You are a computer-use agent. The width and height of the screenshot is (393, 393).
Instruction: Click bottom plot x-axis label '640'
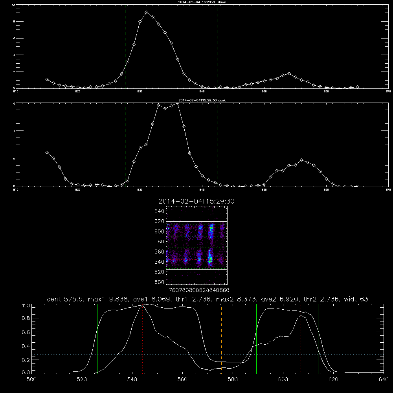384,380
